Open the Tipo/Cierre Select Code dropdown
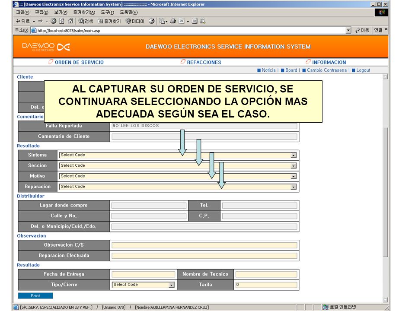 143,285
